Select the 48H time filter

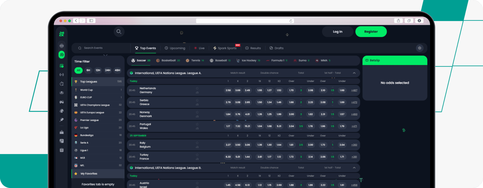(118, 70)
